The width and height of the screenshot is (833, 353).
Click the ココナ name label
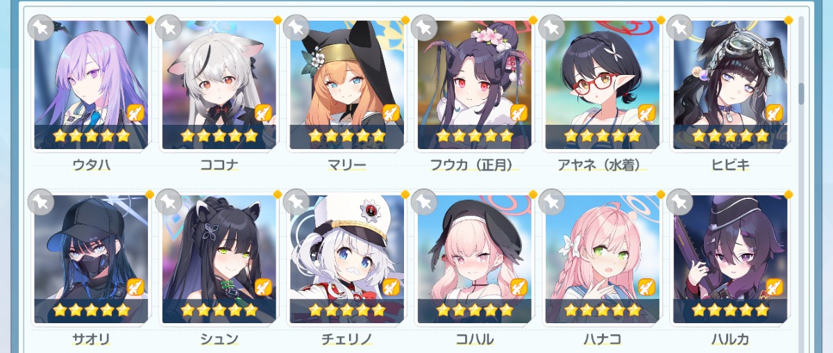pyautogui.click(x=219, y=165)
